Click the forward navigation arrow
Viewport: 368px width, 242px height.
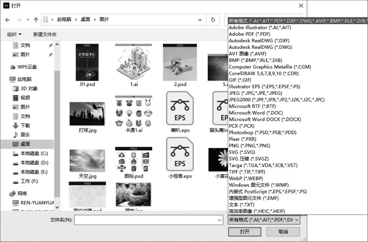click(x=19, y=20)
